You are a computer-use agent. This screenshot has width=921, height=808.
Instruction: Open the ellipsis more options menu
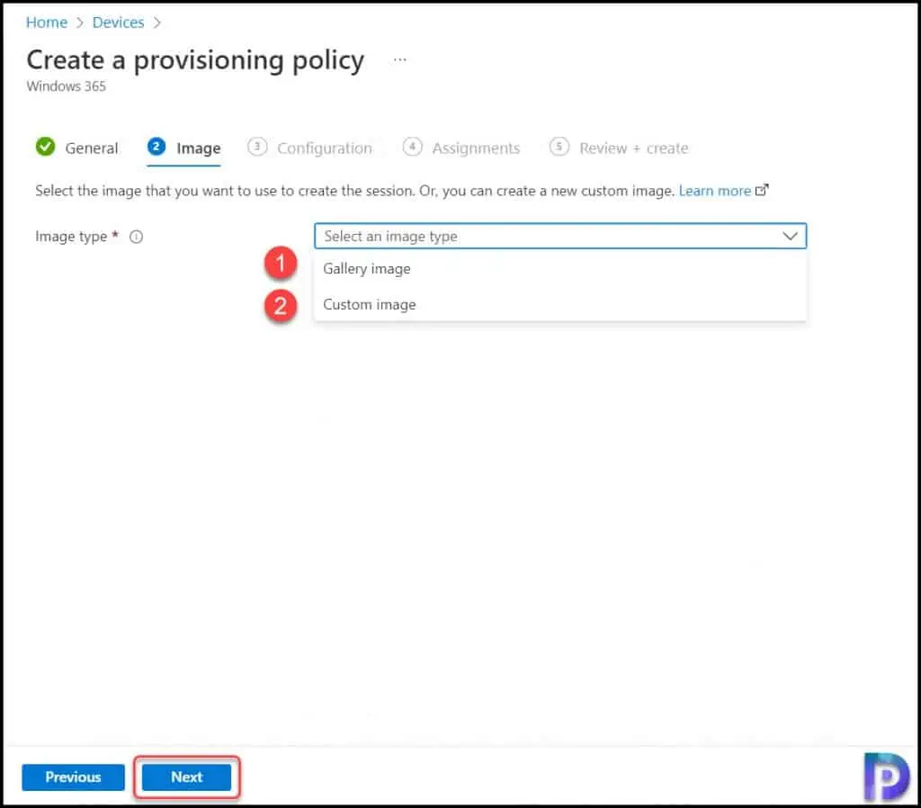pos(400,59)
